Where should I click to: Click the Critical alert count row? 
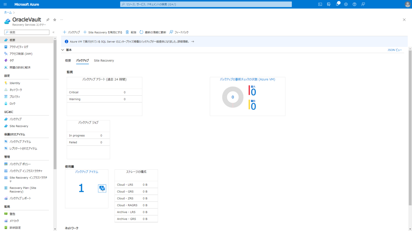click(104, 92)
